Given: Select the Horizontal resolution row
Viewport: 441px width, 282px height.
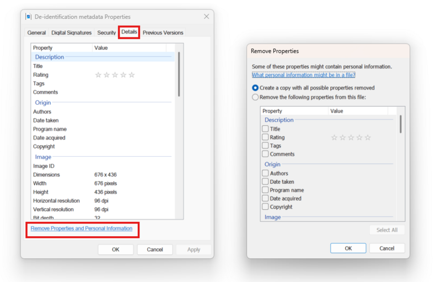Looking at the screenshot, I should (103, 201).
